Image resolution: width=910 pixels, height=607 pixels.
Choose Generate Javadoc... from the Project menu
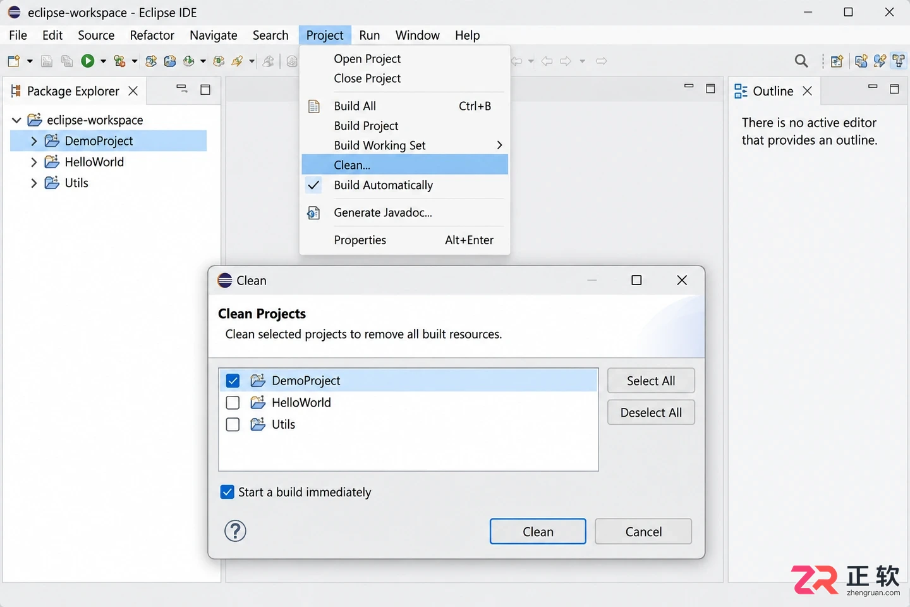(x=405, y=213)
